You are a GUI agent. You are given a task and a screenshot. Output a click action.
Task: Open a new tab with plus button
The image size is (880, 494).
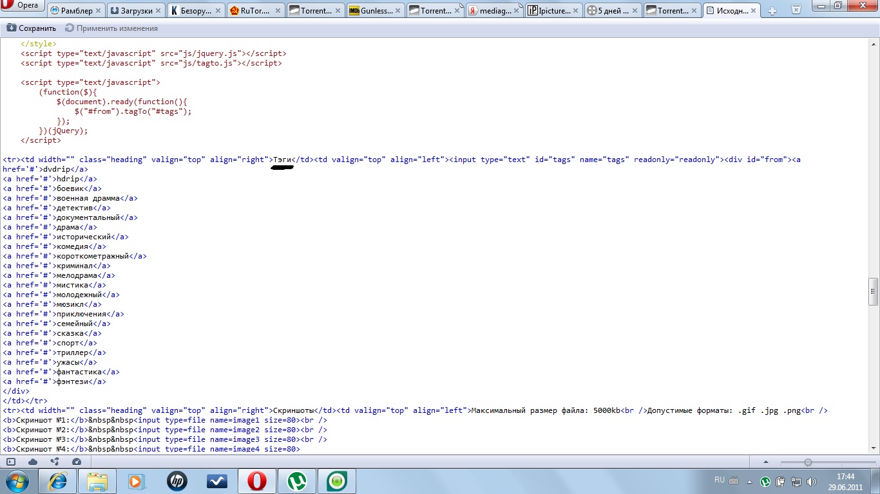pyautogui.click(x=772, y=10)
